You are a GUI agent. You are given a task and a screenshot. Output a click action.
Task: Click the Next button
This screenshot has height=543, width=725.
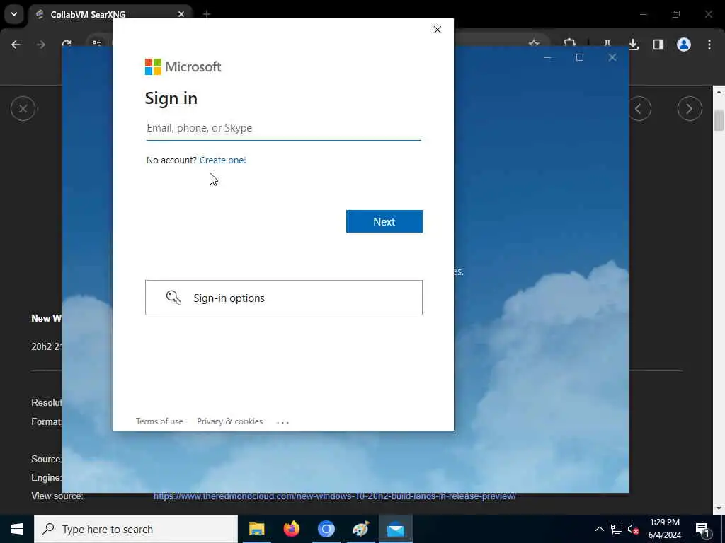coord(384,221)
